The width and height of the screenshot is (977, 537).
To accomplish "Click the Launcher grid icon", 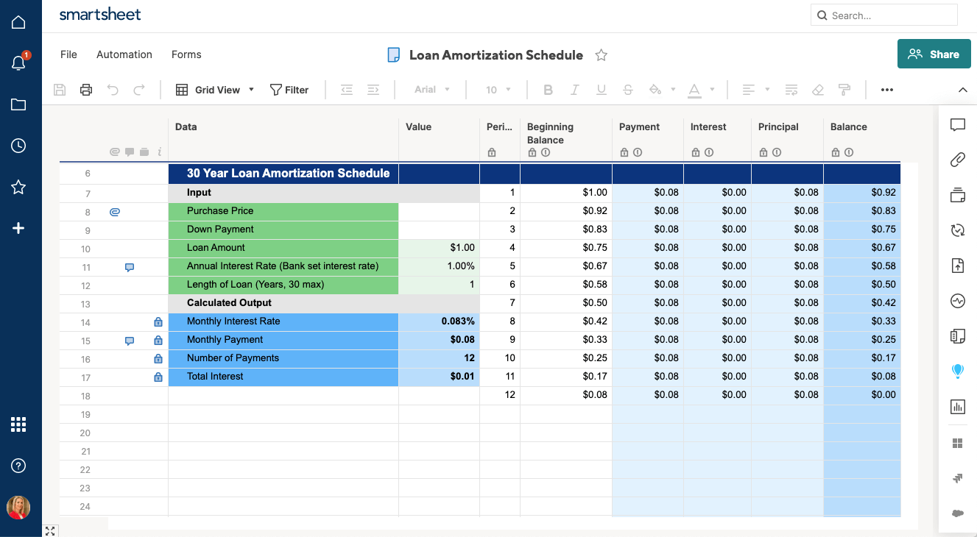I will click(18, 424).
